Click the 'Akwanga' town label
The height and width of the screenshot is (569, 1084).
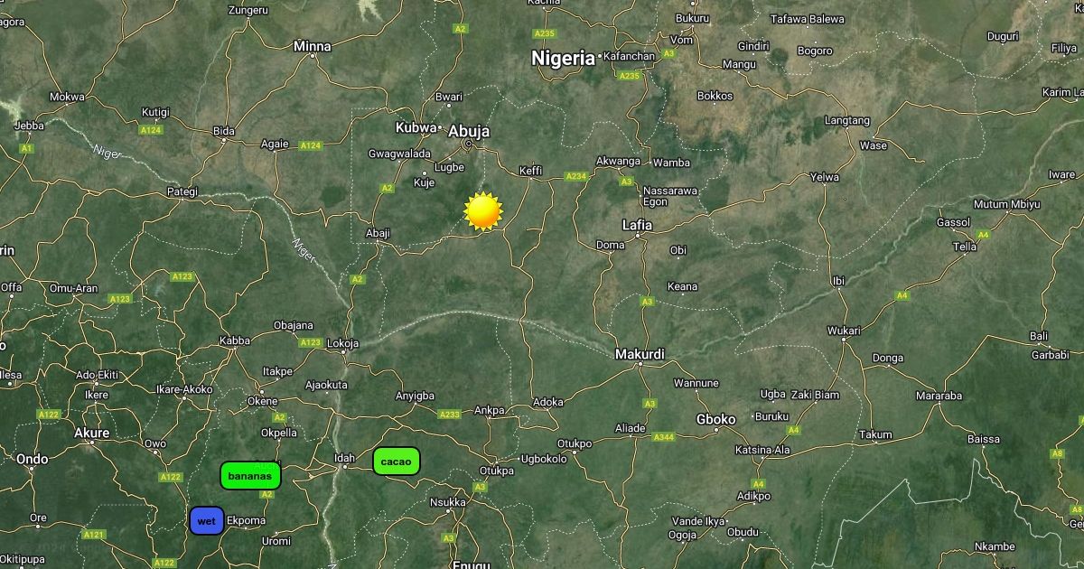(619, 161)
